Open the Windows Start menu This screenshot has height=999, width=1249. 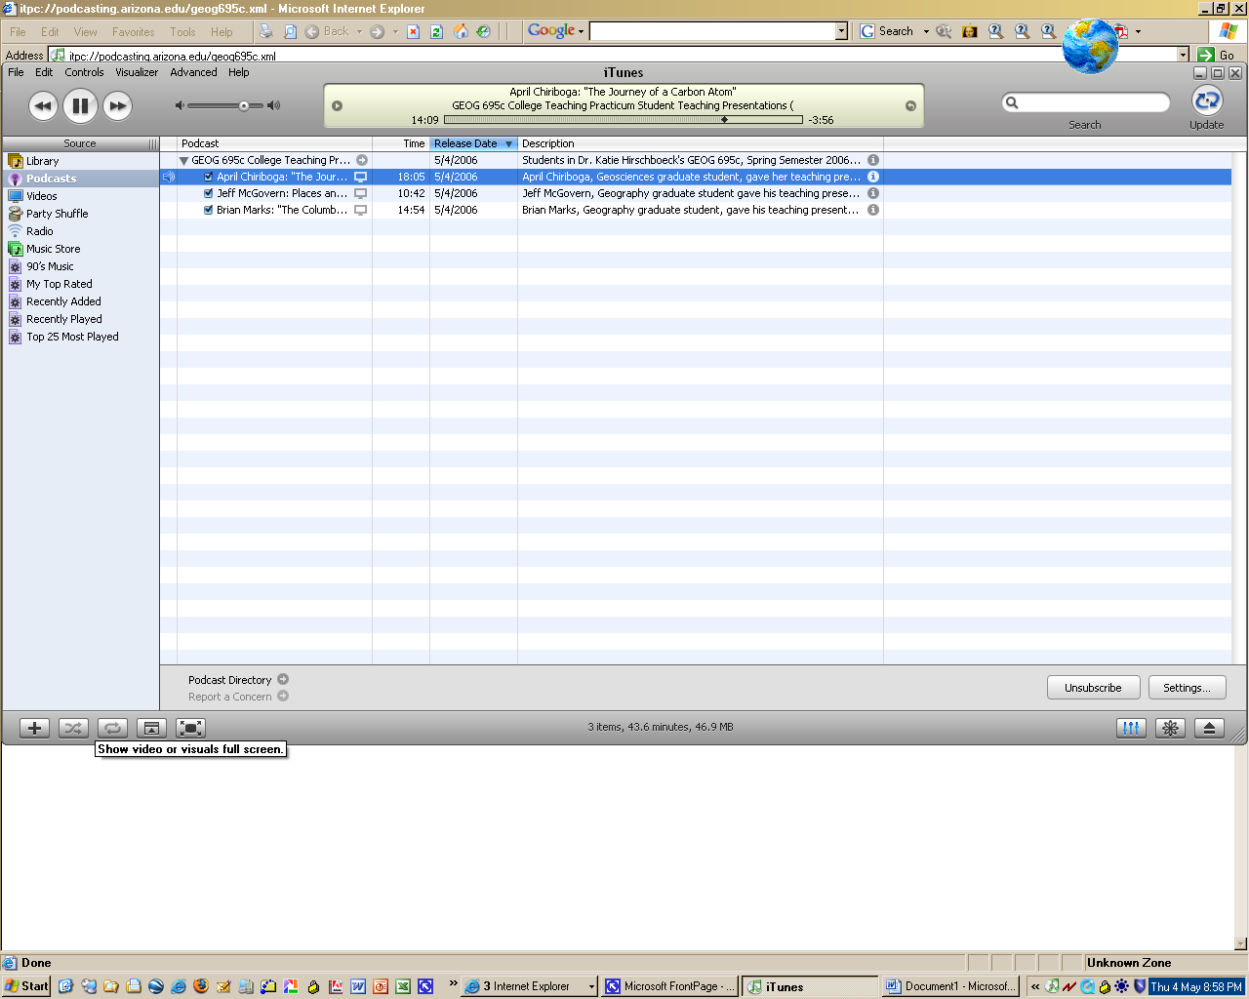pos(26,986)
